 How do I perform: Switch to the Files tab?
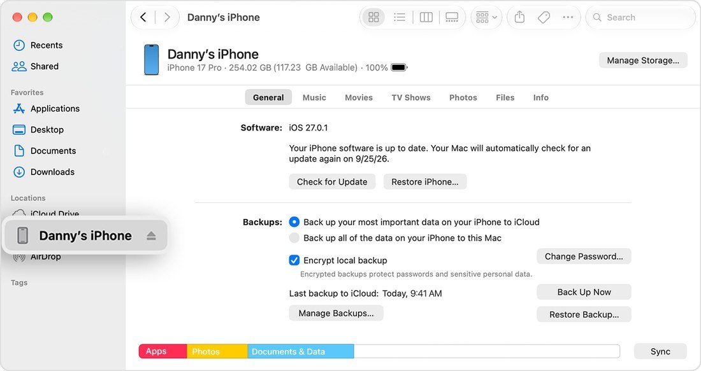[x=505, y=97]
